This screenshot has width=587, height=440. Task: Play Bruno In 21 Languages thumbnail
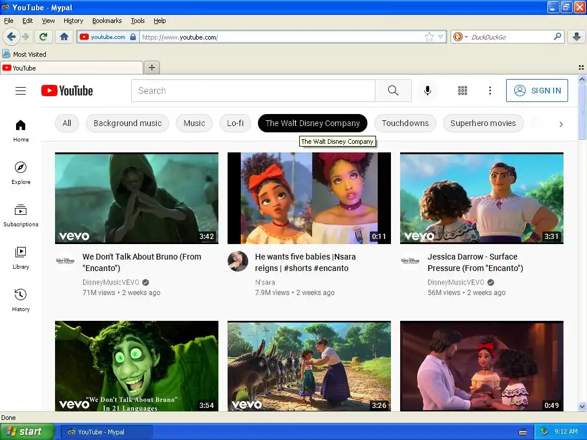136,366
